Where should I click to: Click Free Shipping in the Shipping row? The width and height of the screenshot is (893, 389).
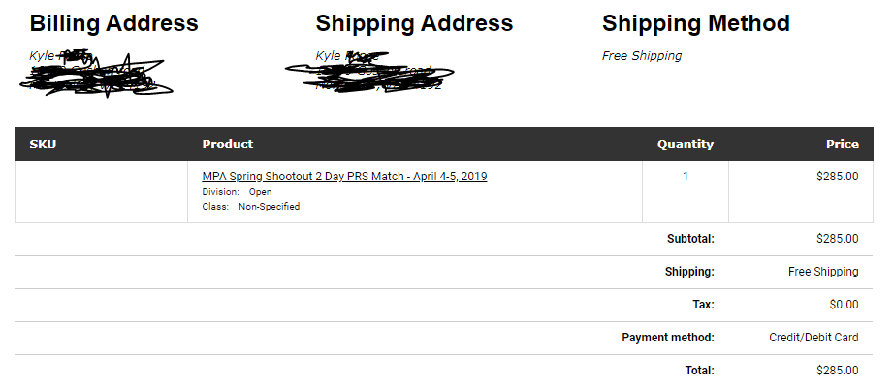pos(823,272)
